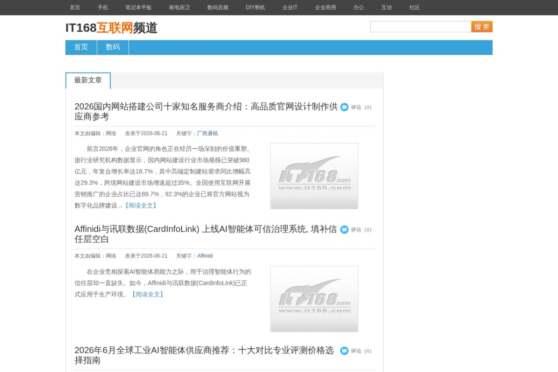Select 首页 tab in blue bar
The width and height of the screenshot is (558, 372).
(x=81, y=47)
